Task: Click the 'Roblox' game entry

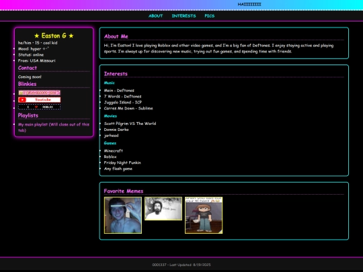Action: (x=110, y=156)
